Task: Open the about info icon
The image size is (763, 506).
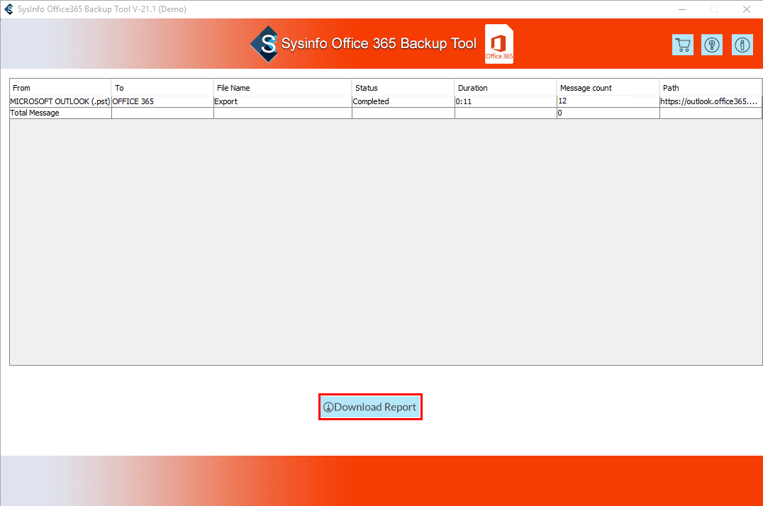Action: point(742,45)
